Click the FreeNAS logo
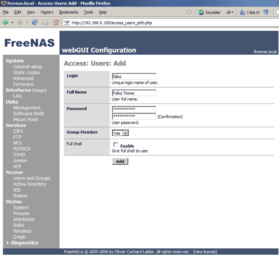Image resolution: width=279 pixels, height=255 pixels. tap(29, 43)
